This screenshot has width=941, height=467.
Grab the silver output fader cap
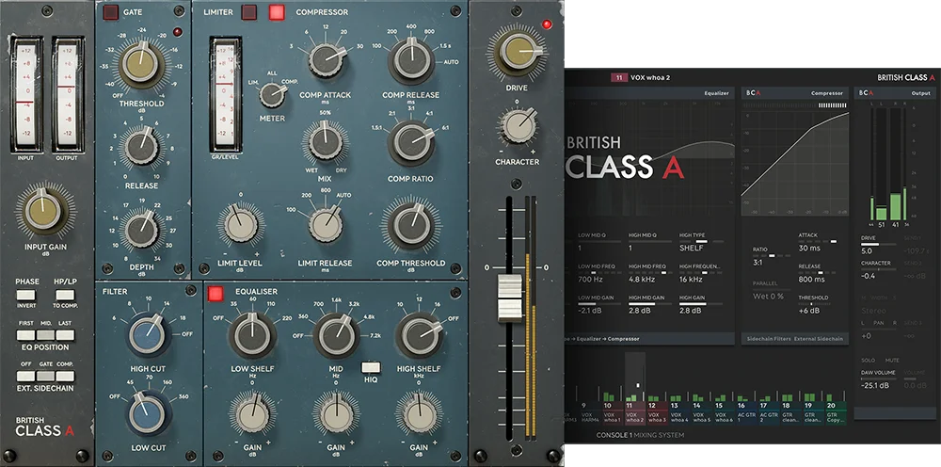point(510,298)
